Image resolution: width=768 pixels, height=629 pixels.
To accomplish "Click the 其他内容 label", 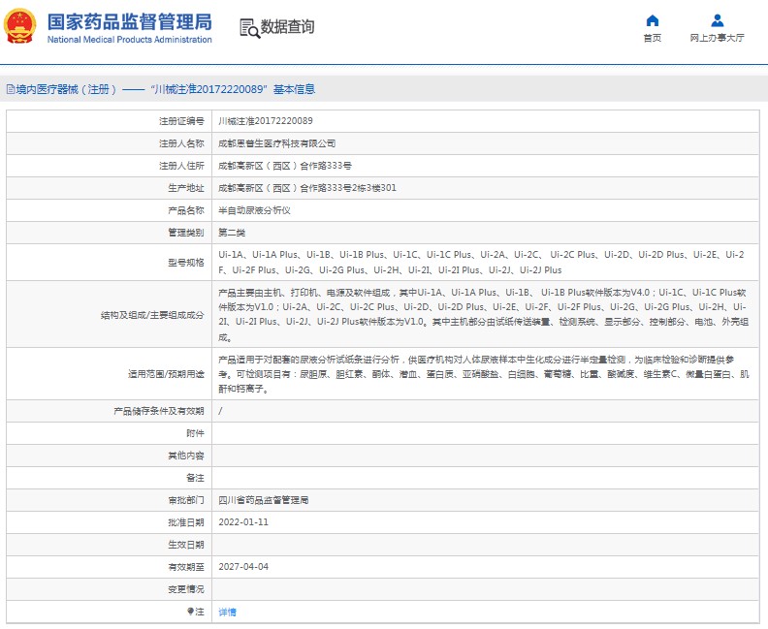I will coord(186,456).
